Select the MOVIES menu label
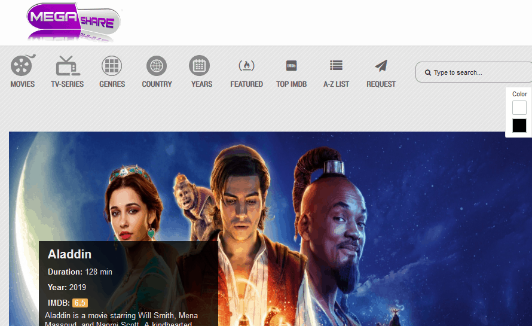This screenshot has height=326, width=532. (x=22, y=84)
